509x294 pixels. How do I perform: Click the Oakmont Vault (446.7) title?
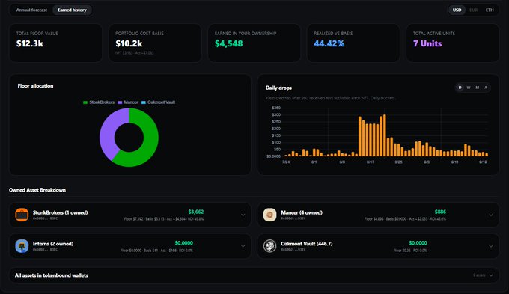(x=307, y=244)
